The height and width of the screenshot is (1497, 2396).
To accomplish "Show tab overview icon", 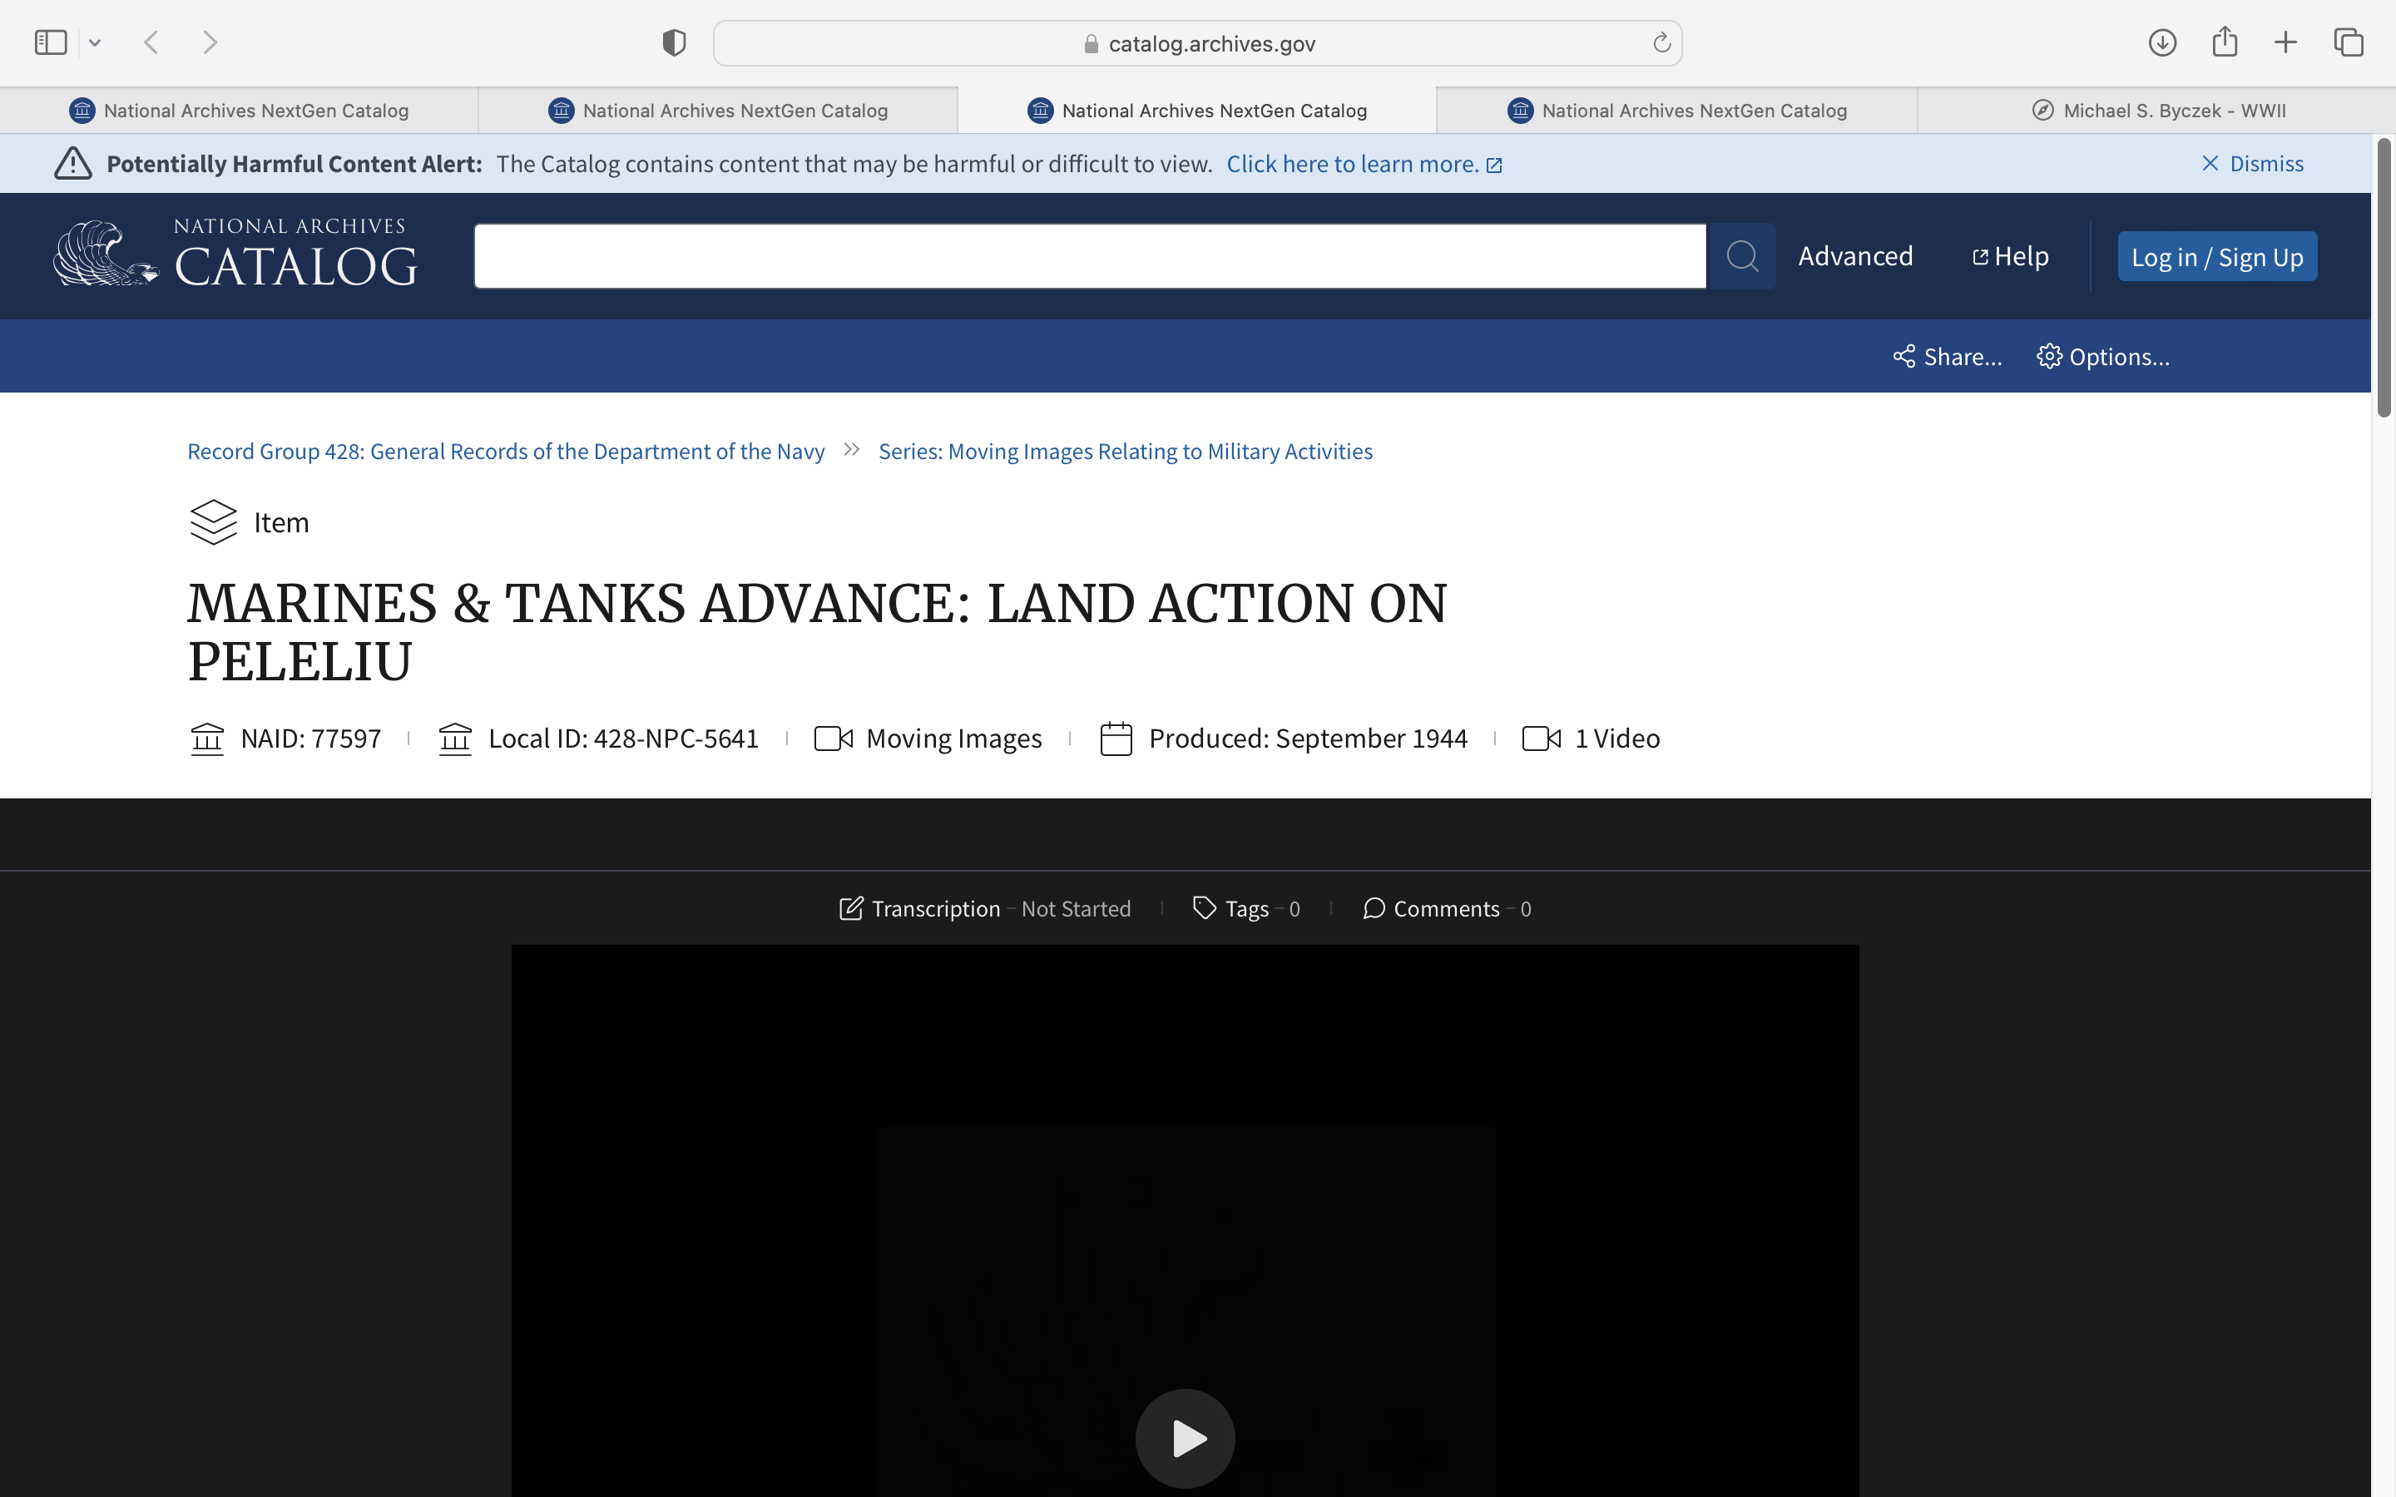I will click(x=2349, y=42).
